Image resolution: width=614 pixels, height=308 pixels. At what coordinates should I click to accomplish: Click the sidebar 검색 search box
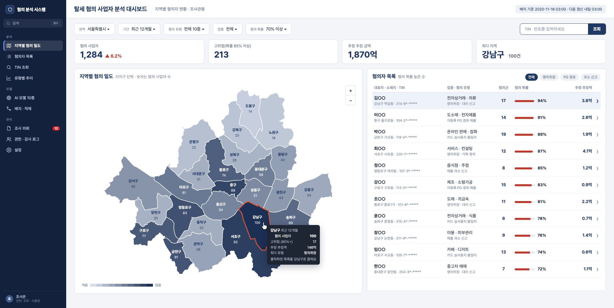pos(33,23)
